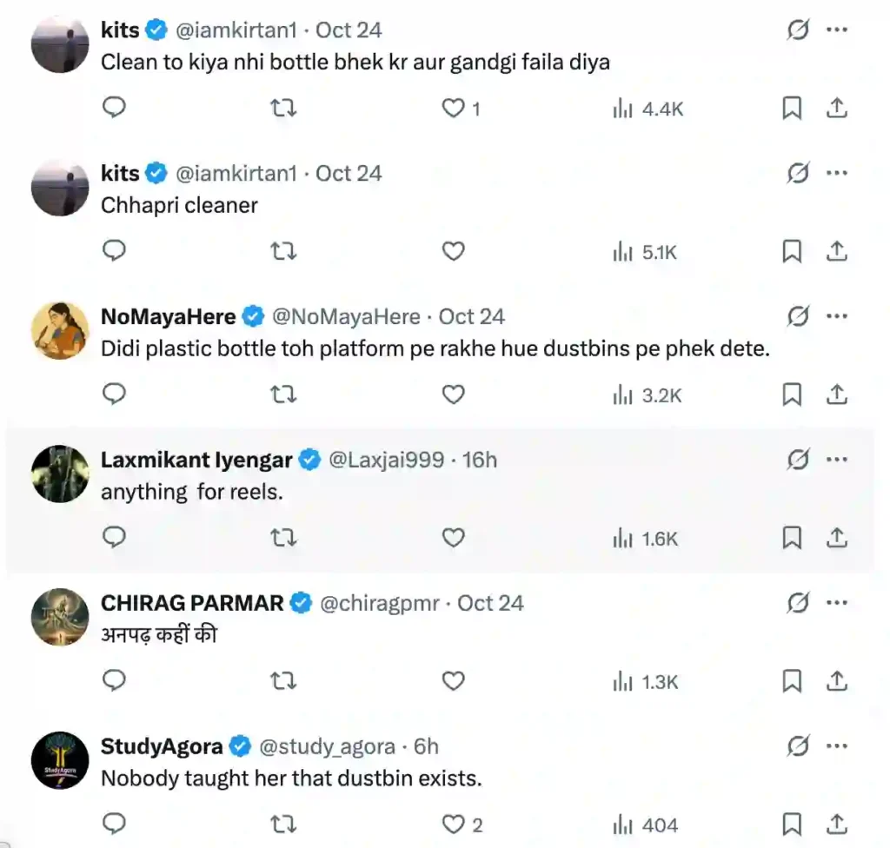
Task: Open the @study_agora handle link
Action: 329,746
